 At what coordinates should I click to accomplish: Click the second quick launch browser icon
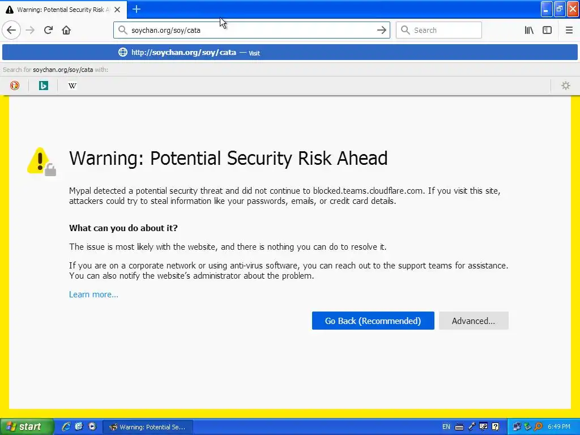79,427
